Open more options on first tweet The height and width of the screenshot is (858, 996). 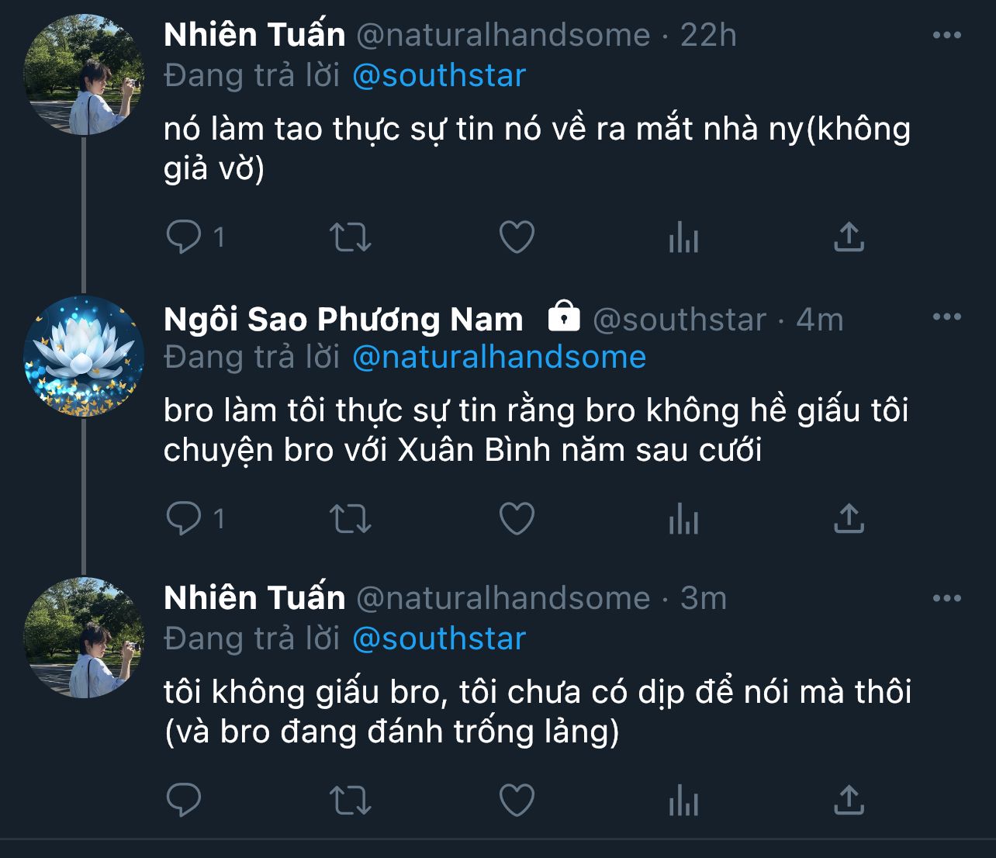pos(946,35)
